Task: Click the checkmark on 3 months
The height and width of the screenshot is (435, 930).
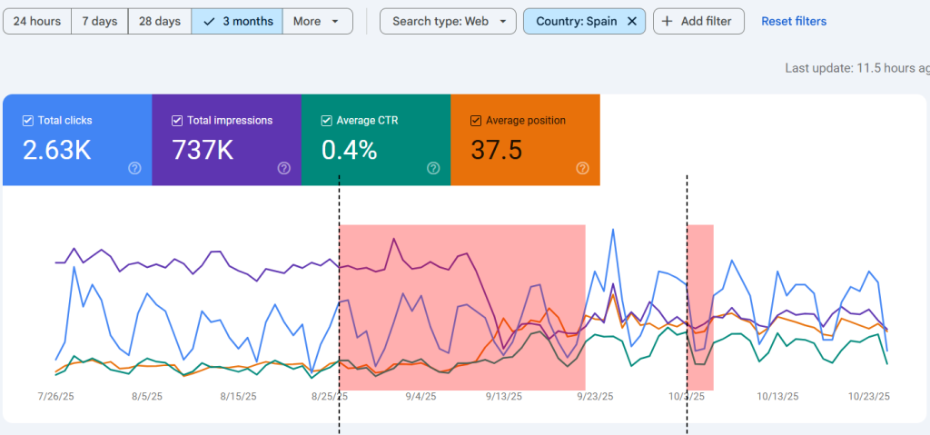Action: 210,21
